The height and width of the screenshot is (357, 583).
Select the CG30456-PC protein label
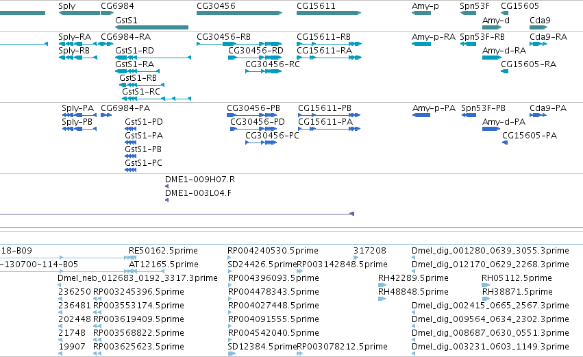click(273, 136)
